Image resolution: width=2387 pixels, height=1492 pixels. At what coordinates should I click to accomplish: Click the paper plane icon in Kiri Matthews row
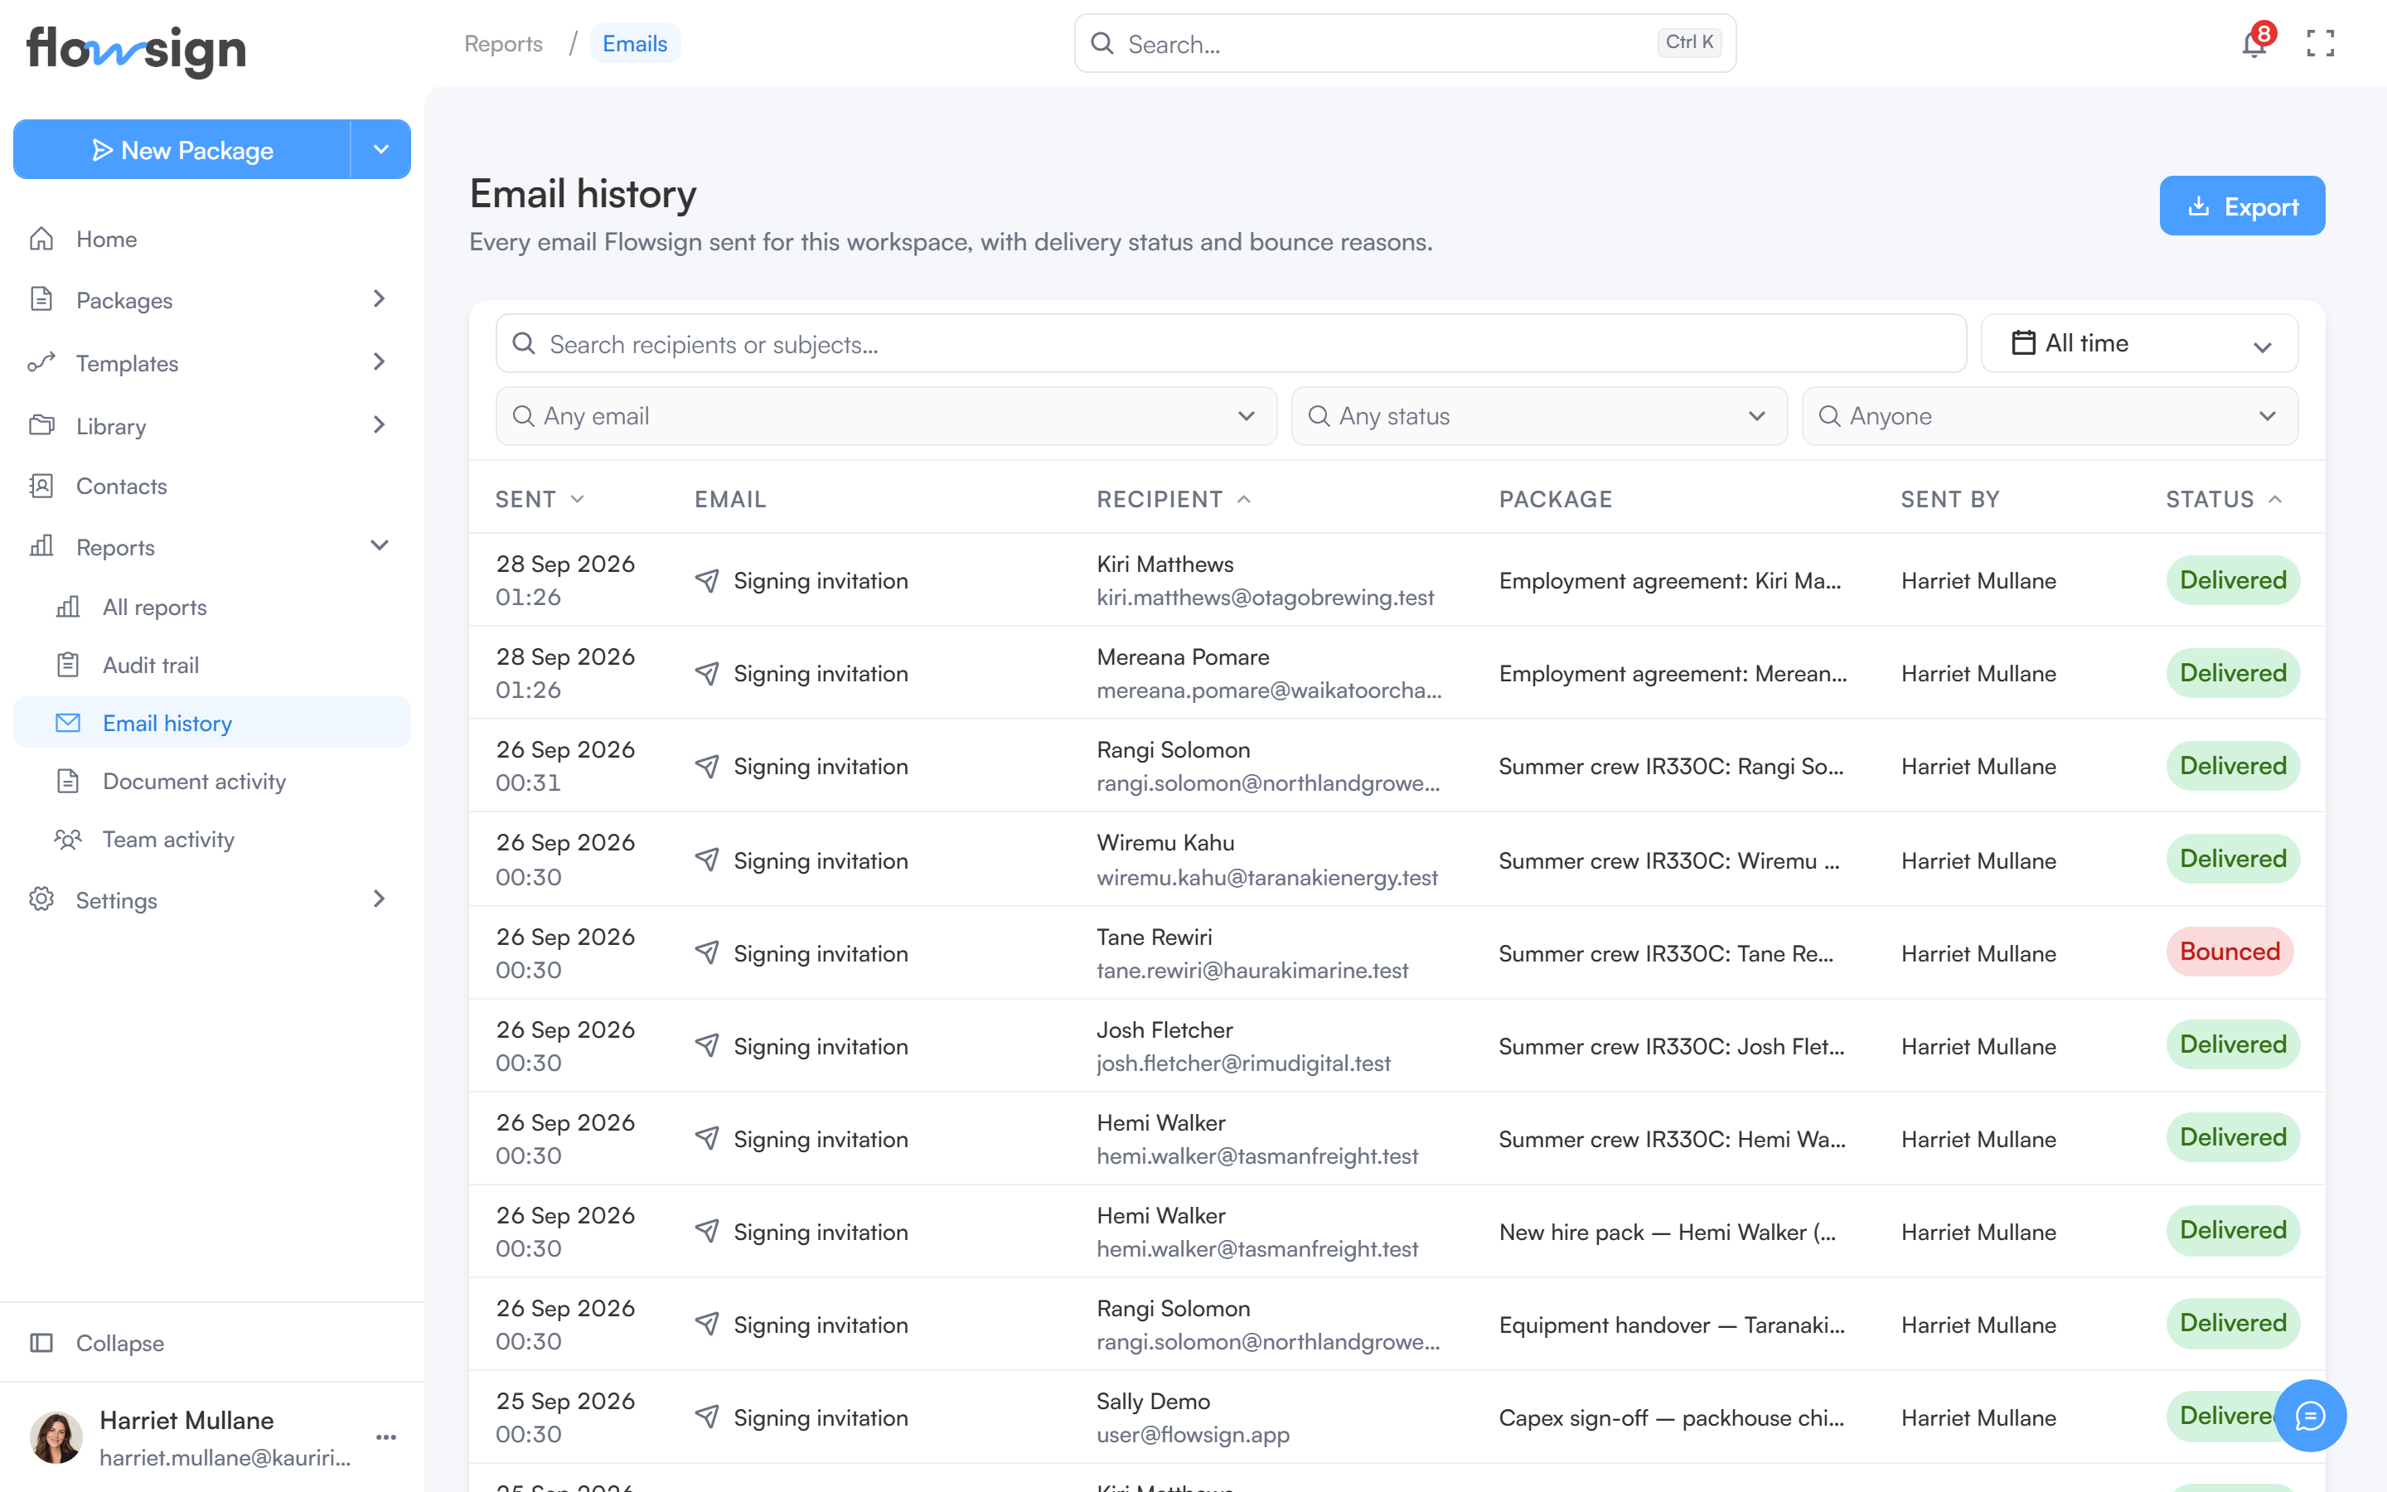point(707,580)
